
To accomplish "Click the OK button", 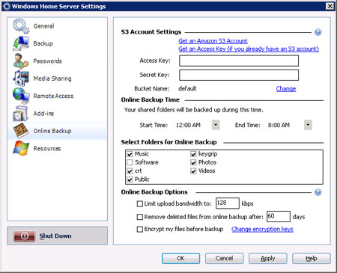I will [x=180, y=258].
